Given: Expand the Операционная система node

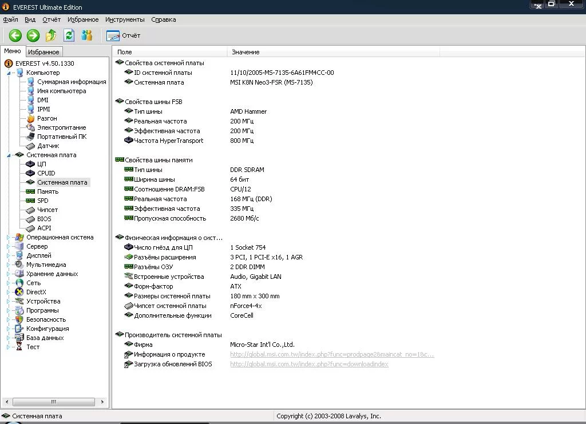Looking at the screenshot, I should click(x=8, y=237).
